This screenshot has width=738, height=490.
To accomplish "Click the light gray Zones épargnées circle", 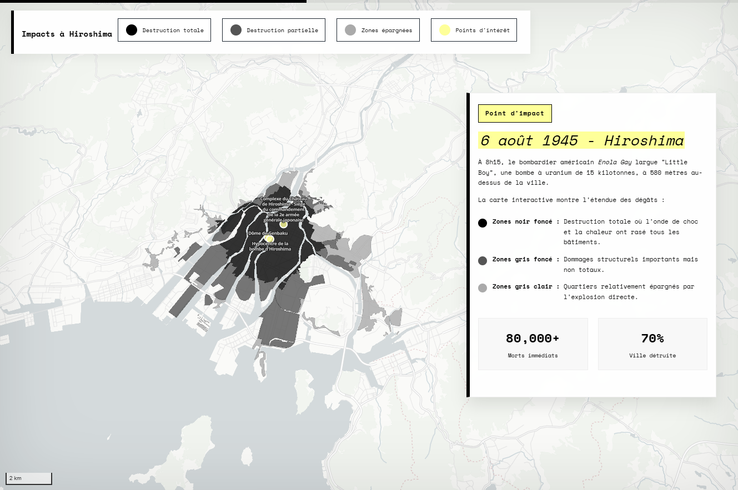I will click(350, 30).
